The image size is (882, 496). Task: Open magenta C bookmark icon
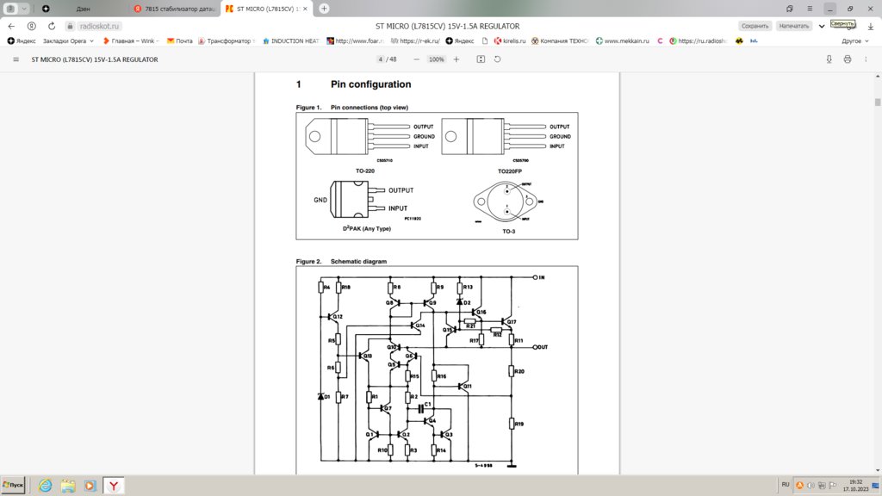(660, 40)
